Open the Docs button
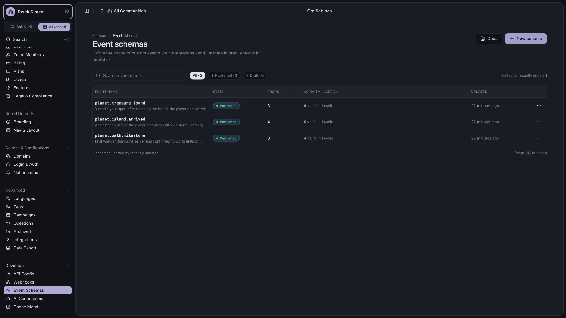 tap(489, 39)
